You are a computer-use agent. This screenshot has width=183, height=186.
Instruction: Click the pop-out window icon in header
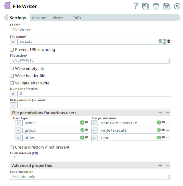(x=146, y=6)
